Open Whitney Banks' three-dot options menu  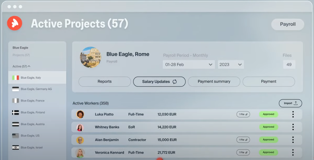click(293, 127)
